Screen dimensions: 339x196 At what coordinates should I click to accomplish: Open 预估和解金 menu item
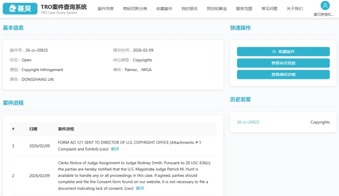(x=217, y=9)
